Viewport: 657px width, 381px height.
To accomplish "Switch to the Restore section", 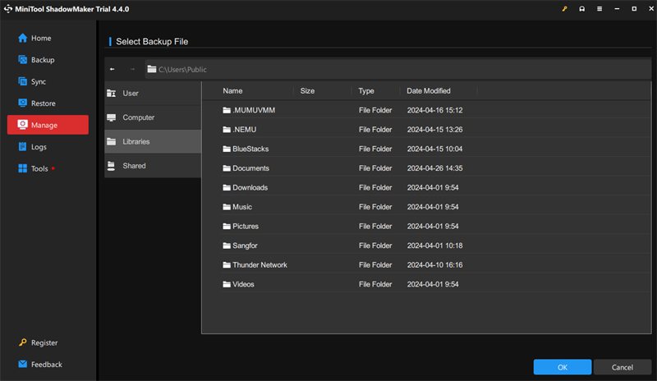I will point(37,103).
